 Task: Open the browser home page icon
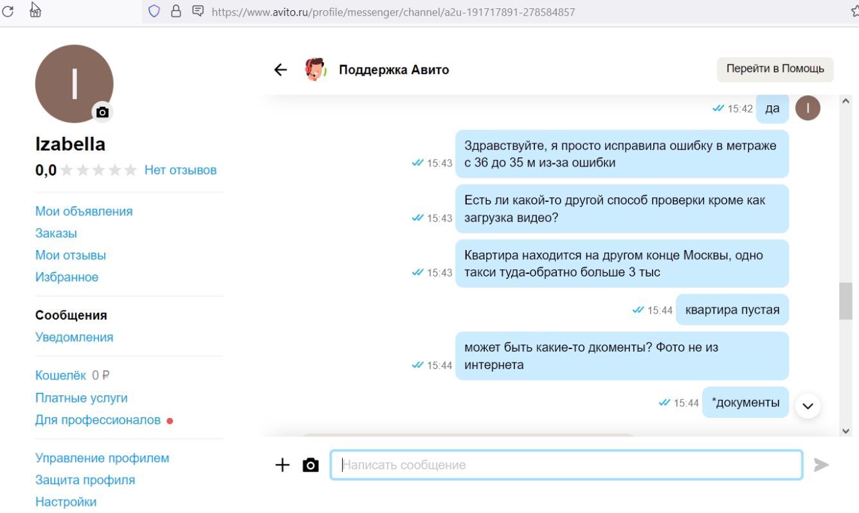point(35,10)
